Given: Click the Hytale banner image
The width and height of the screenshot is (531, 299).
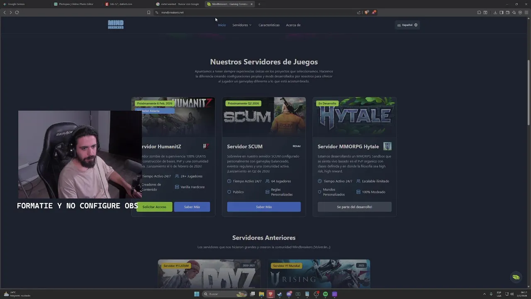Looking at the screenshot, I should [x=355, y=117].
